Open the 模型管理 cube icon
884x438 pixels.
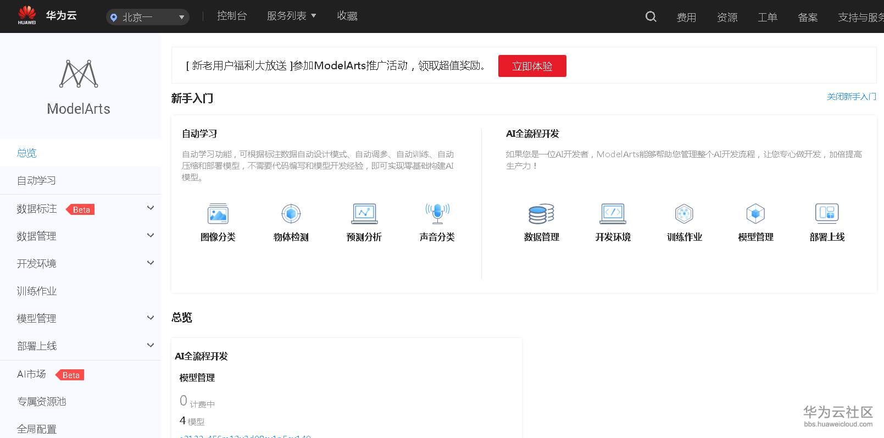pyautogui.click(x=756, y=213)
